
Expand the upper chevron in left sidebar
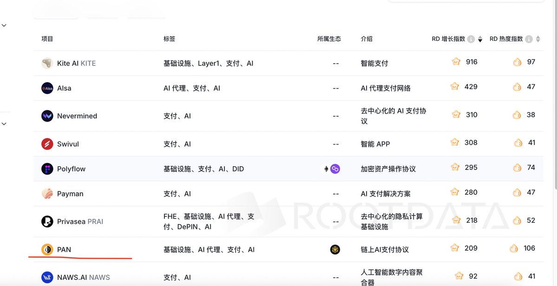[x=4, y=26]
